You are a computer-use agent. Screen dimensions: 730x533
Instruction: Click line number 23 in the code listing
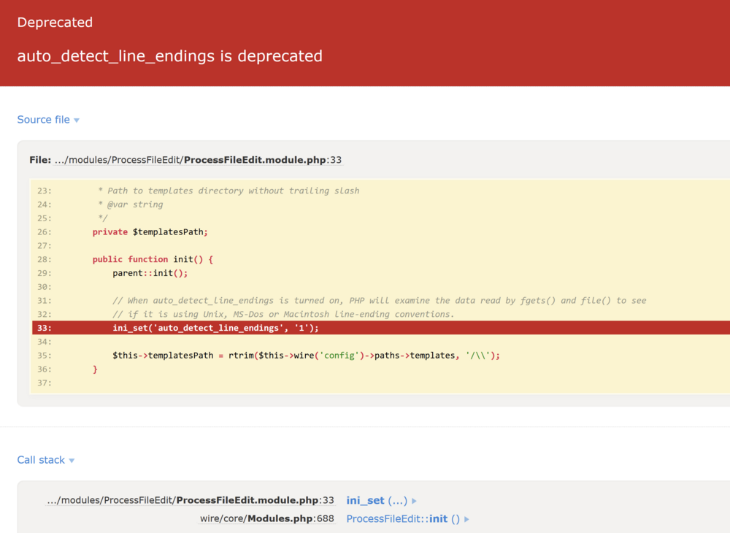point(45,191)
